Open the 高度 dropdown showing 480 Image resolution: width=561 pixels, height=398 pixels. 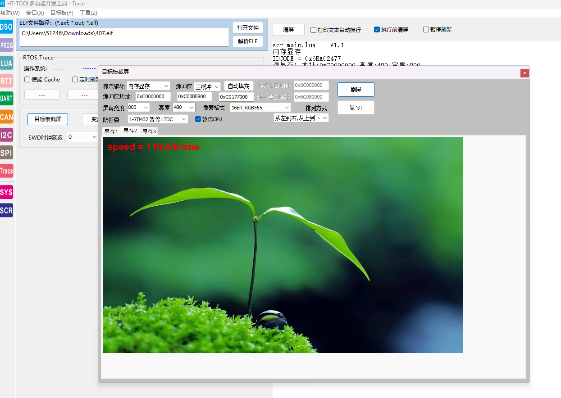184,108
